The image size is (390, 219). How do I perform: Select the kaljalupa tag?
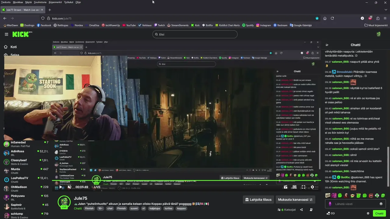point(155,208)
